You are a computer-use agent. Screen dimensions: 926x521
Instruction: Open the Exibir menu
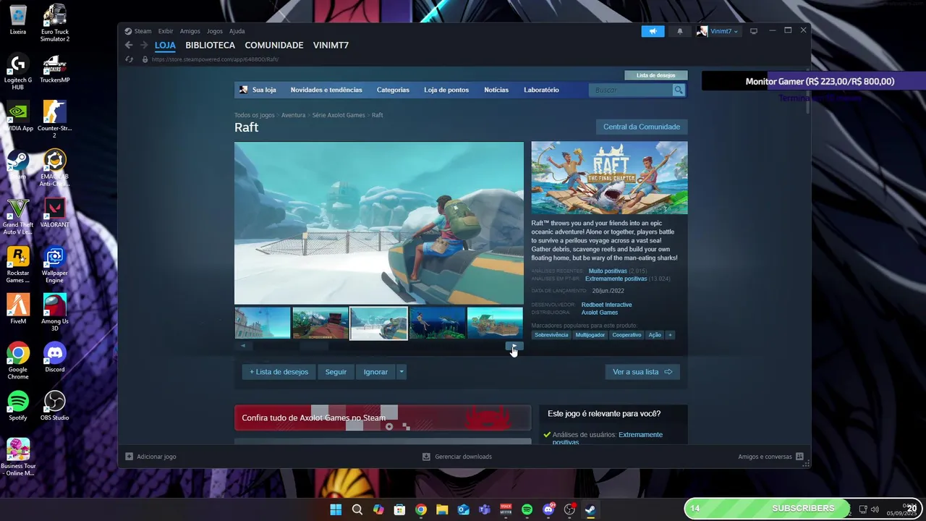click(166, 31)
